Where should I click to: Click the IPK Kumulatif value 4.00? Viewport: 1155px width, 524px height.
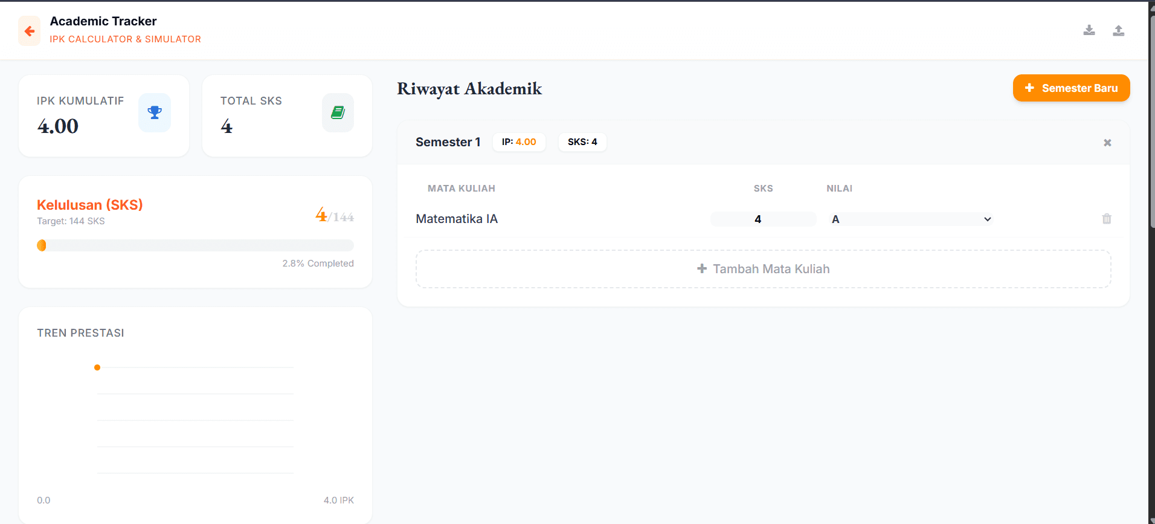[58, 126]
